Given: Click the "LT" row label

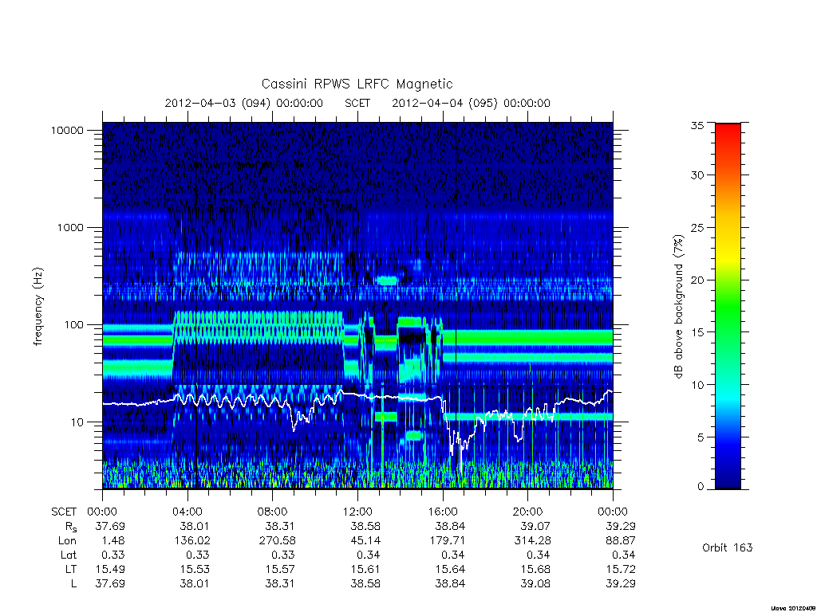Looking at the screenshot, I should click(x=71, y=569).
